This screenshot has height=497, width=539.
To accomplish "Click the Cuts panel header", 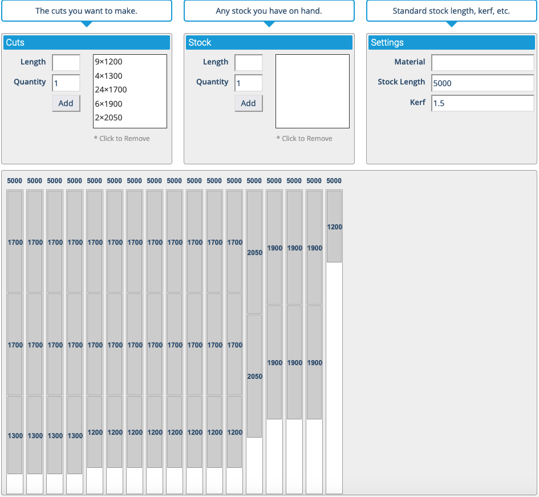I will [87, 43].
